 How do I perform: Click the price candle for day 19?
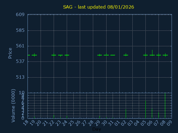click(34, 55)
